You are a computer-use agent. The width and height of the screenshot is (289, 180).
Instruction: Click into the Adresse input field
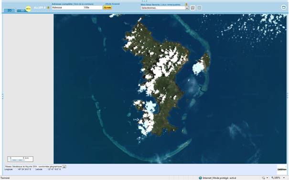(x=67, y=8)
